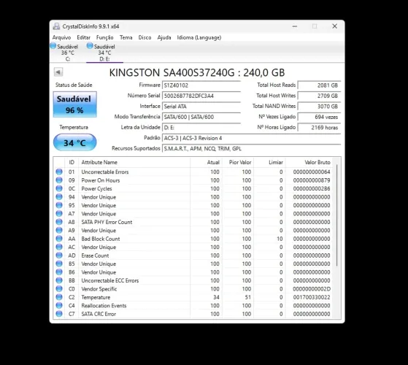Screen dimensions: 408x365
Task: Click the status icon for attribute 94 row
Action: (x=59, y=196)
